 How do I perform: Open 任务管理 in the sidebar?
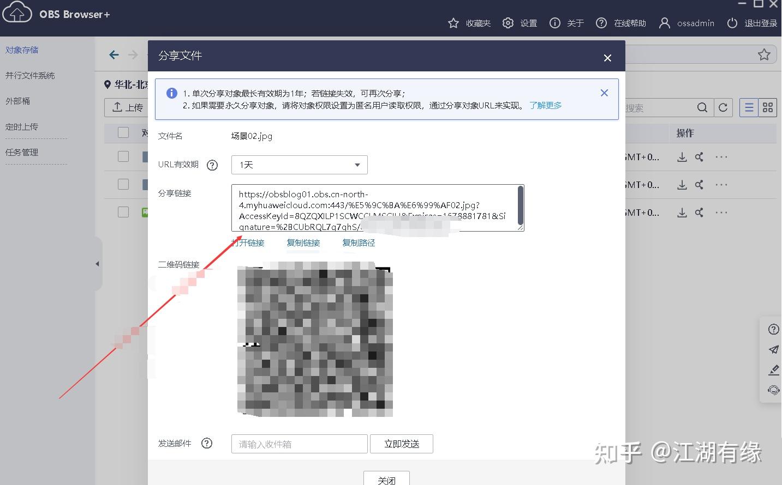[x=22, y=152]
